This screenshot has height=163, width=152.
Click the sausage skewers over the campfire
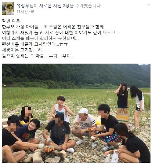click(x=49, y=149)
